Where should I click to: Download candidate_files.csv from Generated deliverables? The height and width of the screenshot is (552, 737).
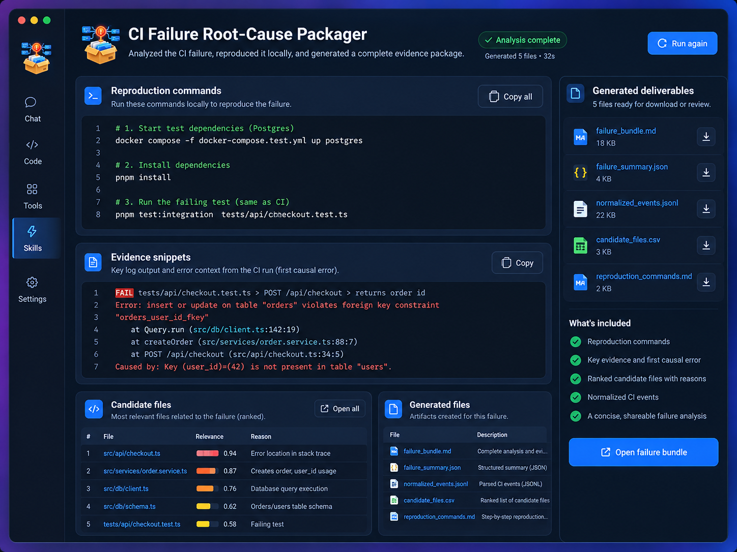click(706, 246)
